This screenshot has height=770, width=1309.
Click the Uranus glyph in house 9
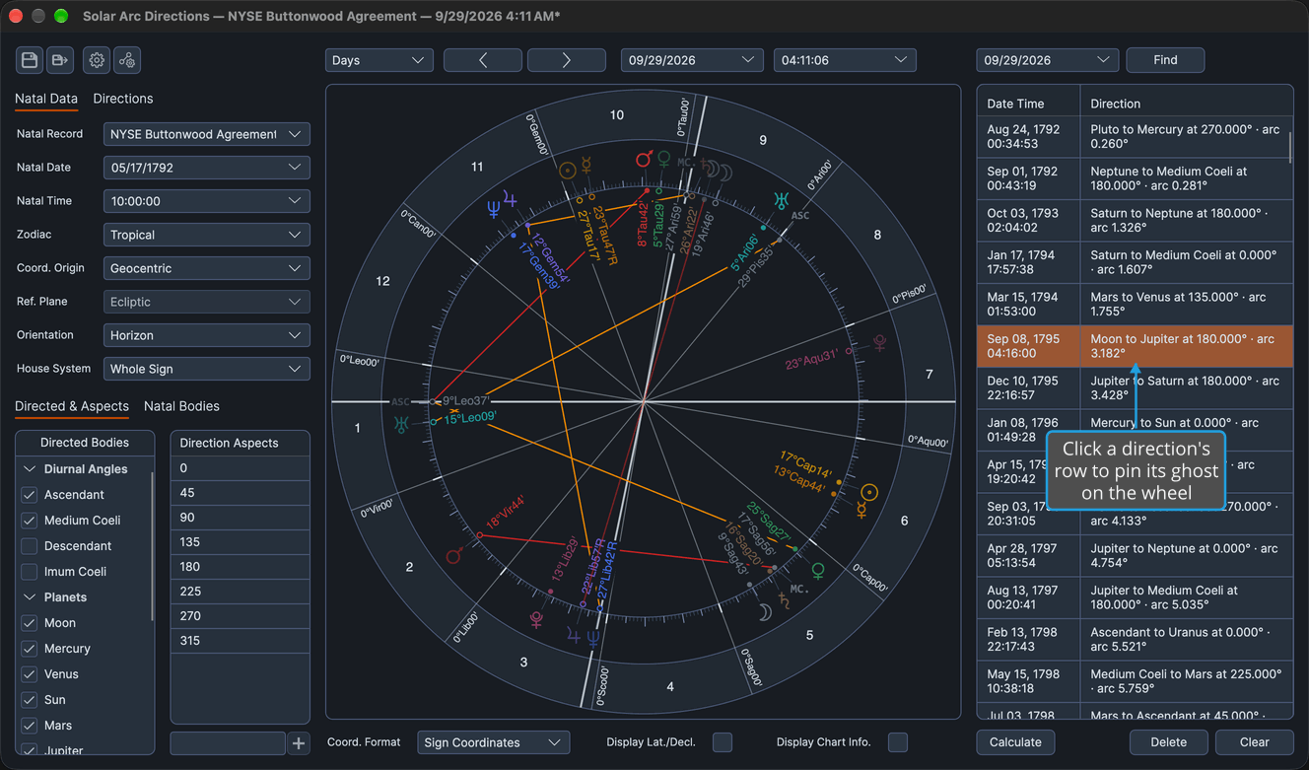coord(781,201)
